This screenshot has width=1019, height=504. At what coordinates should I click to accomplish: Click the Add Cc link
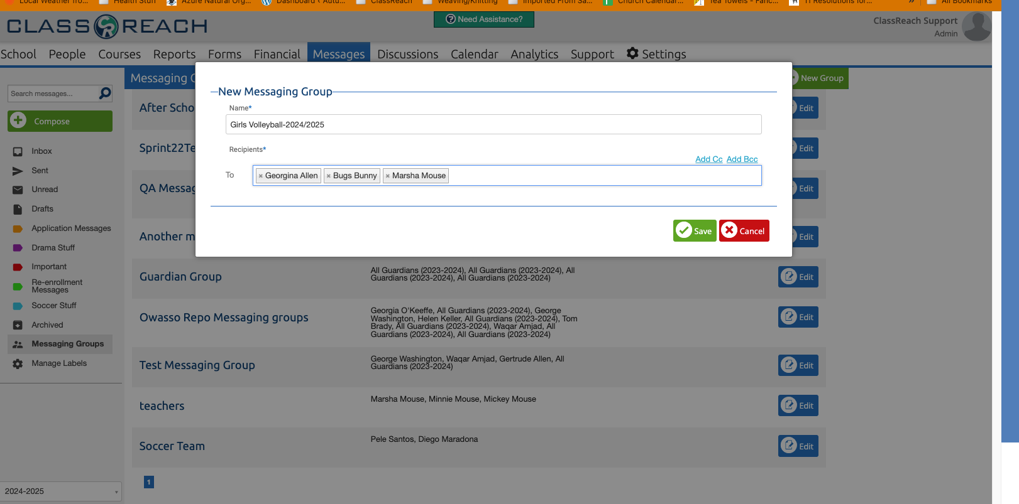coord(708,159)
